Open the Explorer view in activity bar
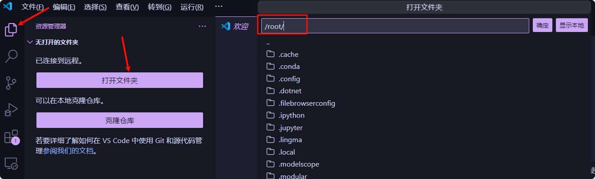The height and width of the screenshot is (179, 595). coord(11,30)
